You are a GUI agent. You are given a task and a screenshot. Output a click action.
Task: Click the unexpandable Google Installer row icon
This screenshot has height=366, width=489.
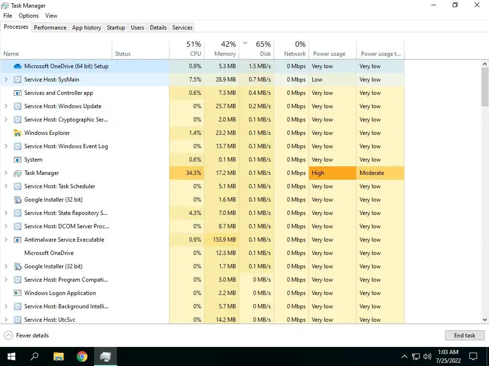pyautogui.click(x=18, y=200)
